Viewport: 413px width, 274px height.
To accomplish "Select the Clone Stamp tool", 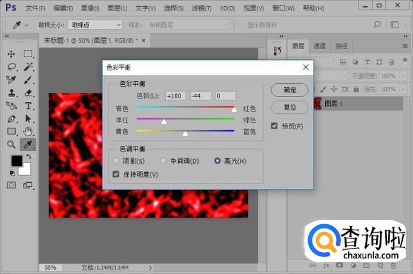I will coord(12,93).
